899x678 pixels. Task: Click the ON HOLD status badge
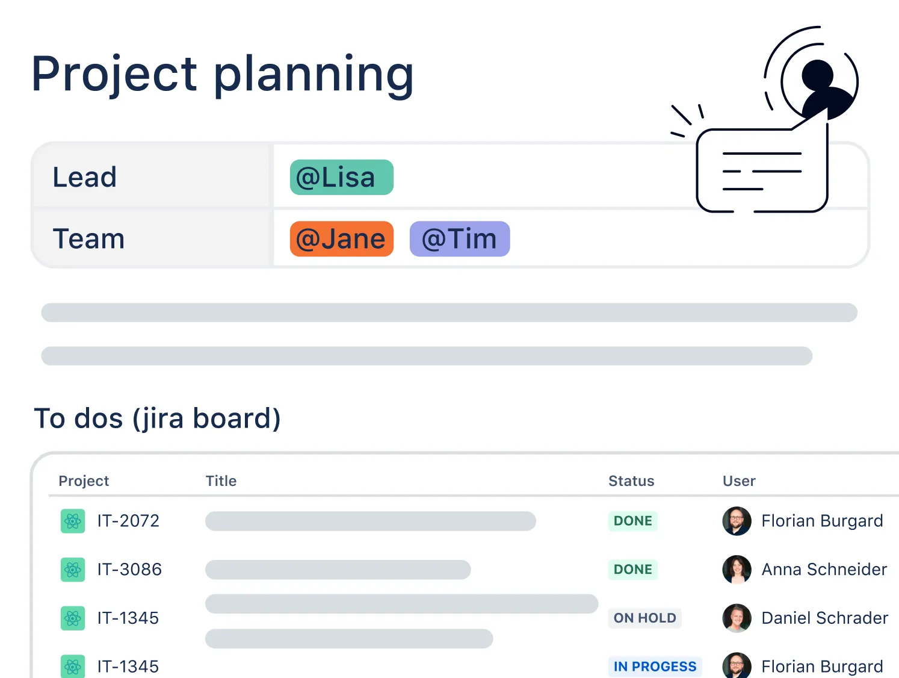[x=644, y=618]
